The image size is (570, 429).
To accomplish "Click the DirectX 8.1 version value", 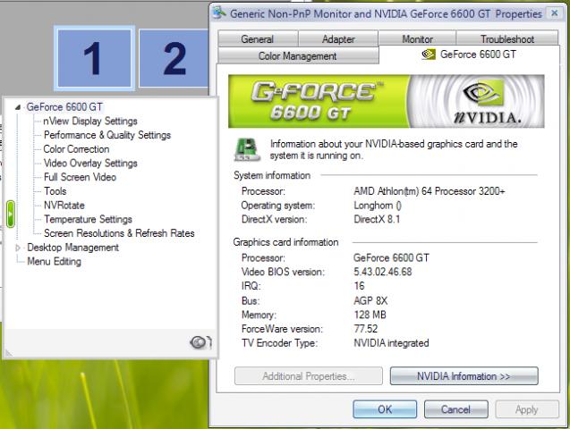I will point(377,219).
